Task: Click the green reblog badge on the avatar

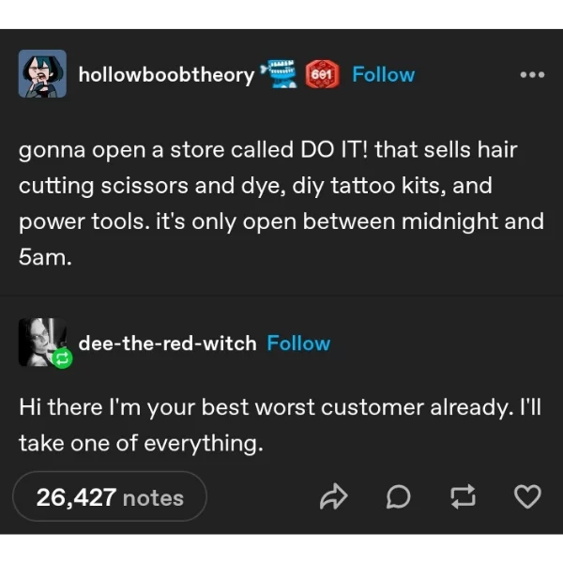Action: [62, 358]
